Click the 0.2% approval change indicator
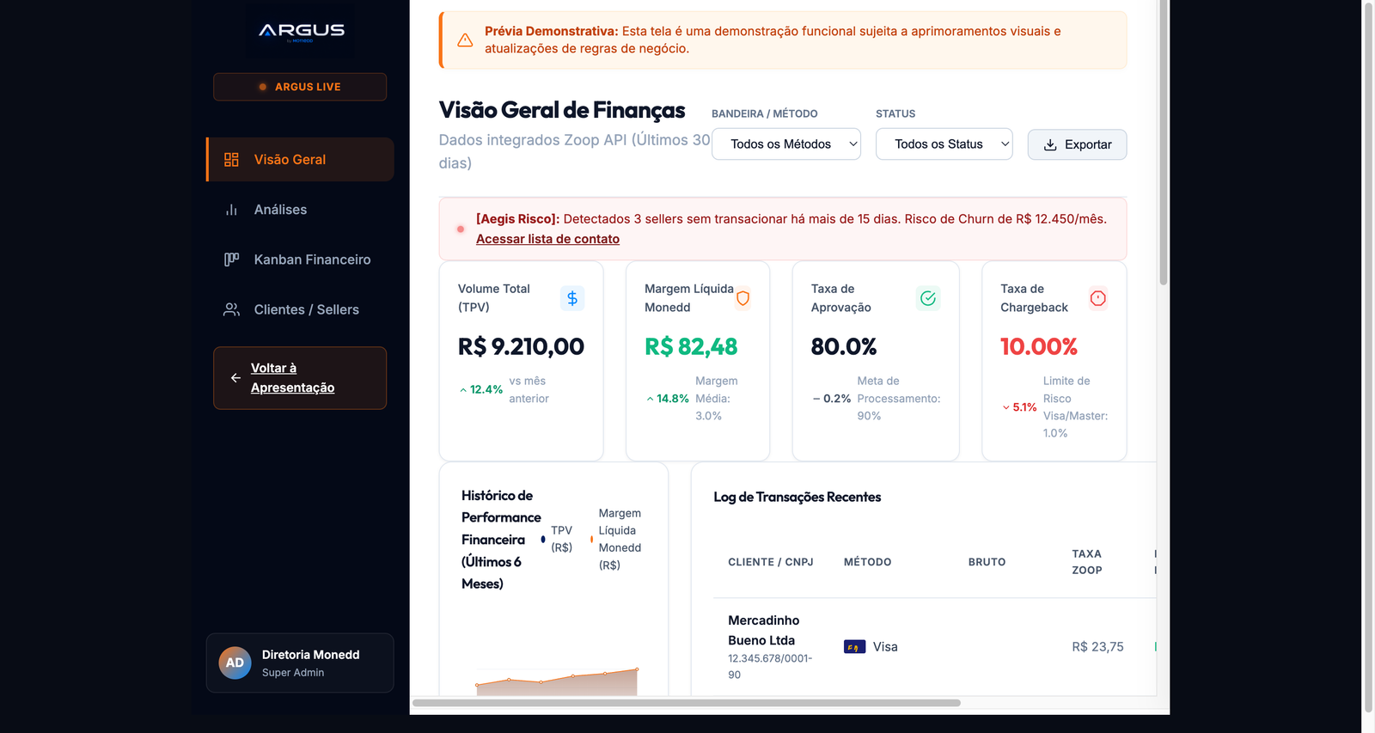The width and height of the screenshot is (1375, 733). pyautogui.click(x=832, y=399)
